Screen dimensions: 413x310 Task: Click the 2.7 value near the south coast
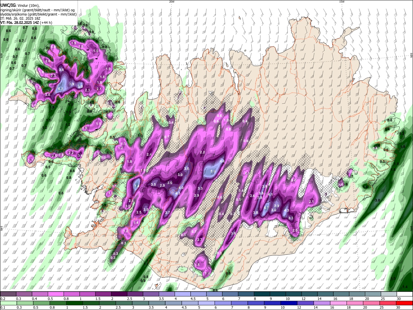pyautogui.click(x=200, y=240)
